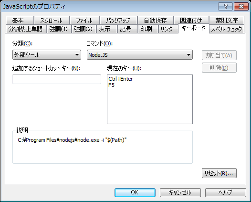Click the 追加するショートカット キー input field
The height and width of the screenshot is (202, 251).
(57, 79)
